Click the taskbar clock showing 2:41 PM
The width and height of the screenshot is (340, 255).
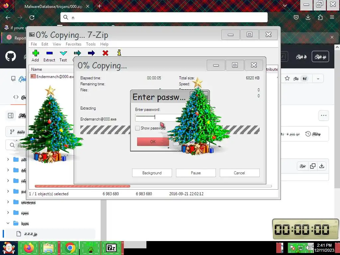pos(324,248)
